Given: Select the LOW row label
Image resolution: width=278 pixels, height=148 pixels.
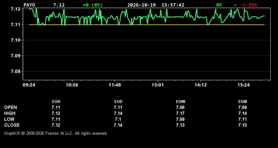Looking at the screenshot, I should [9, 119].
